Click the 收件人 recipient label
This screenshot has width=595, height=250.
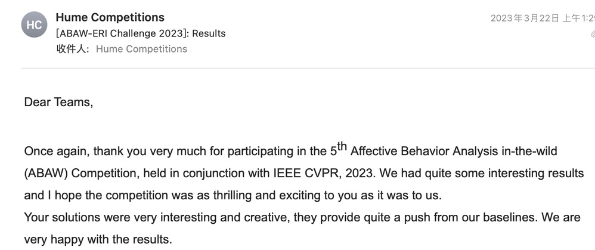point(73,49)
